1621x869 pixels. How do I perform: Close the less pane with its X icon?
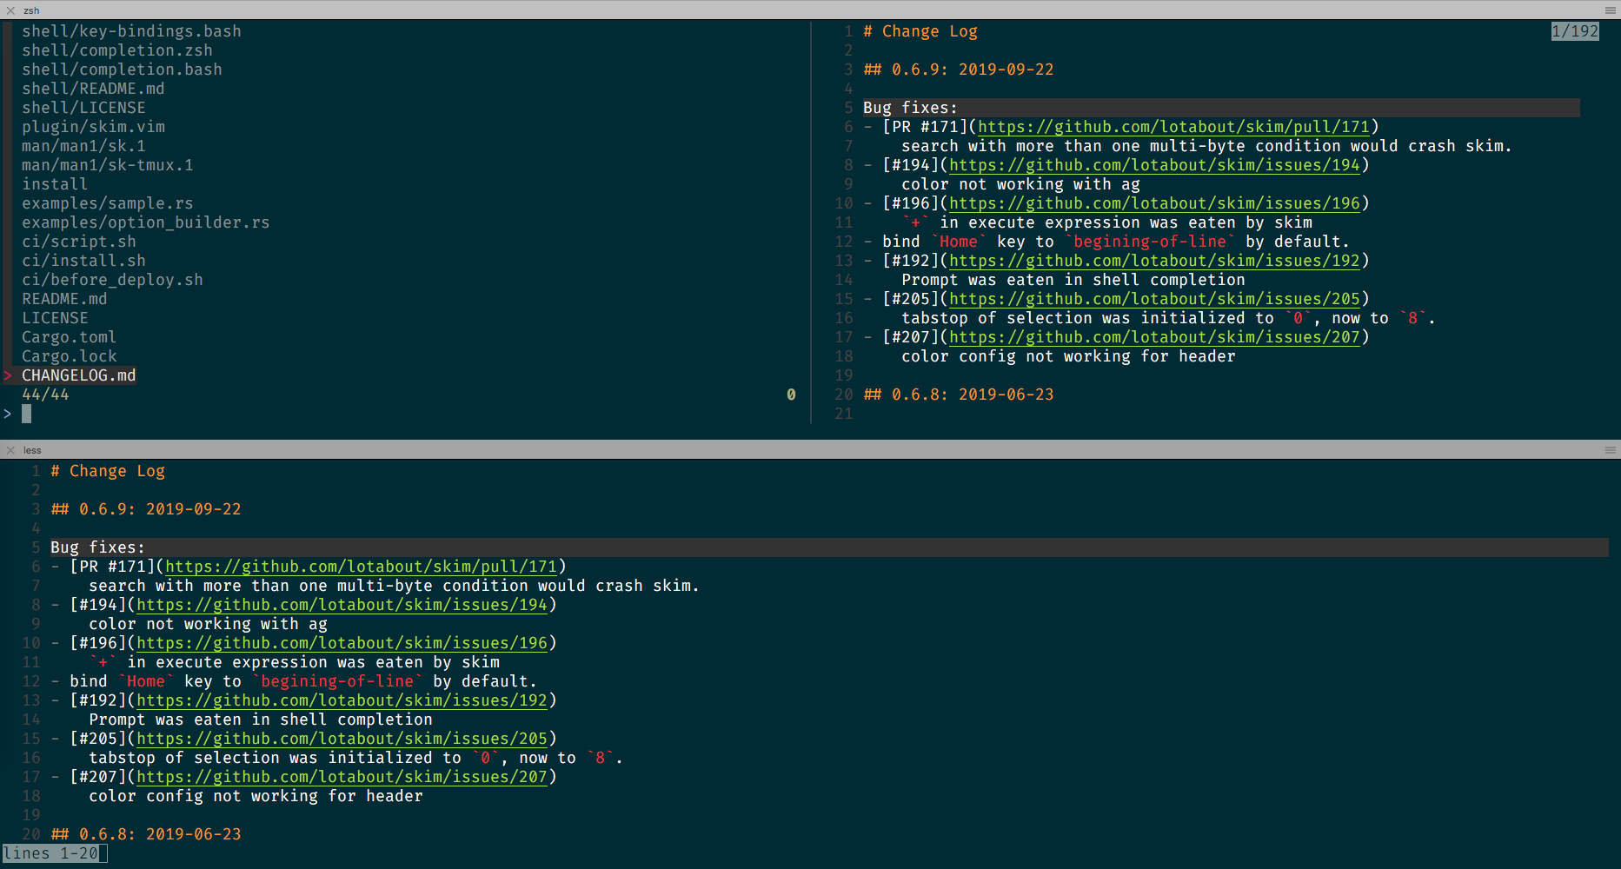click(x=10, y=450)
